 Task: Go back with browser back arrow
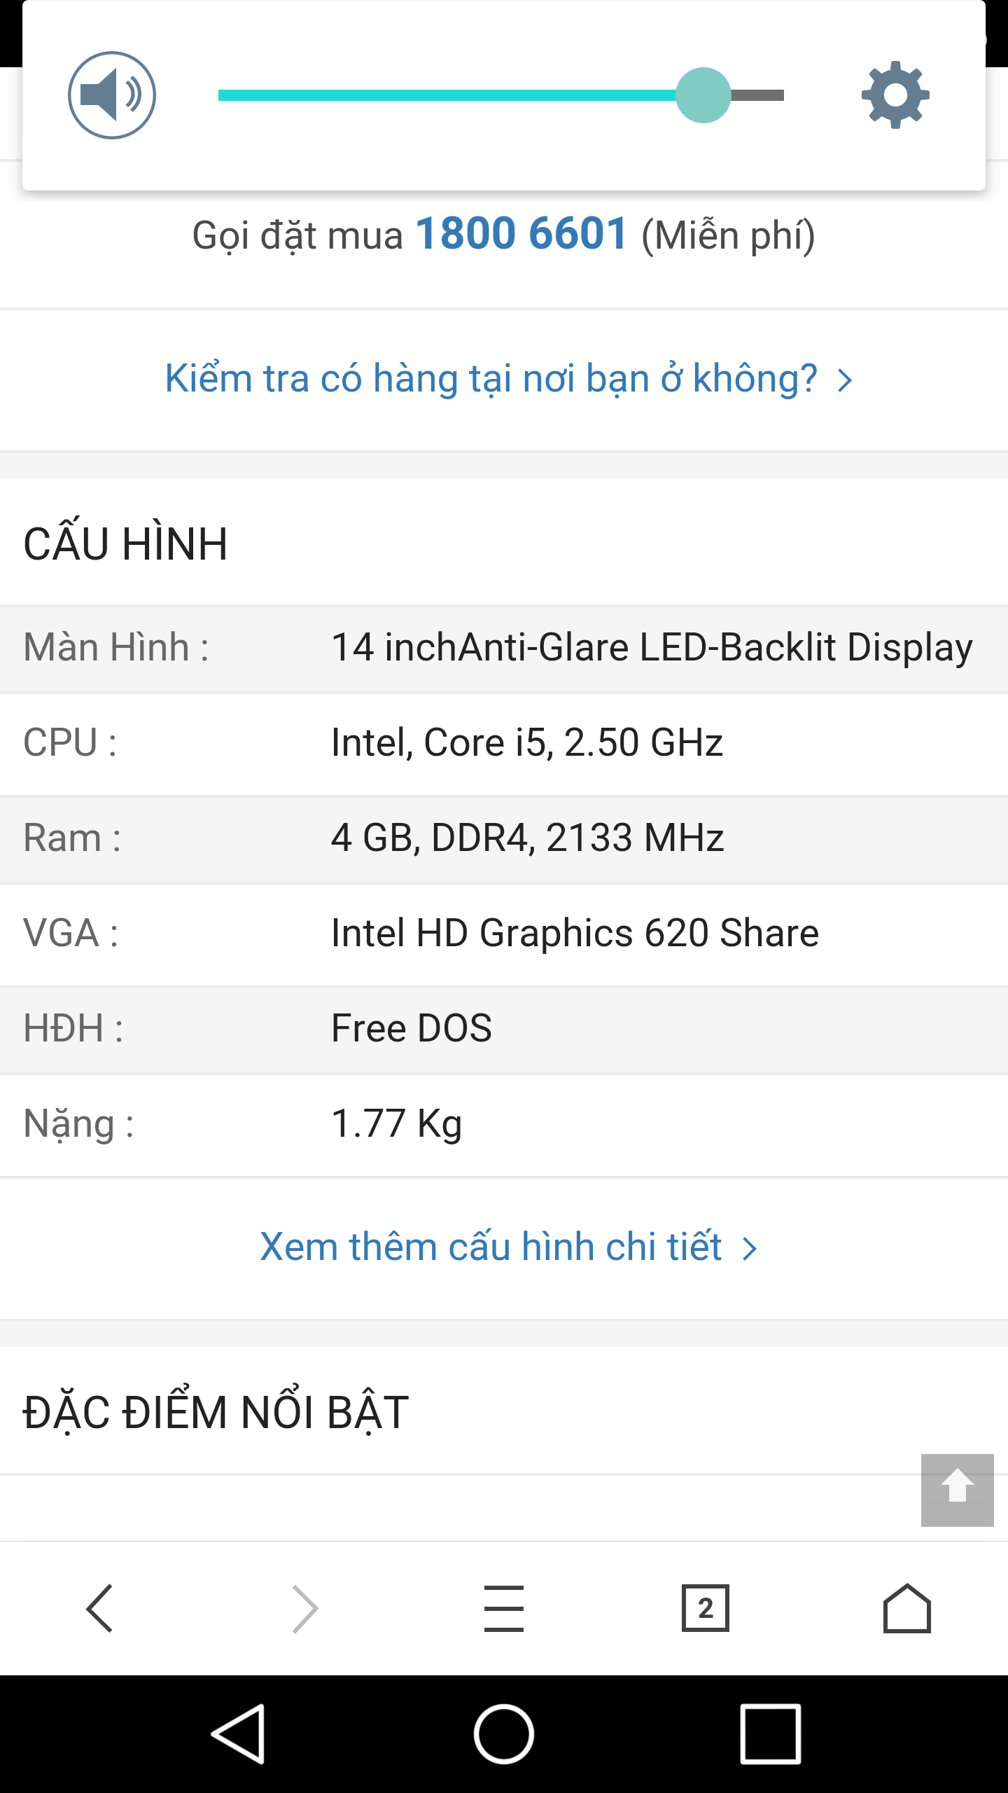[100, 1608]
